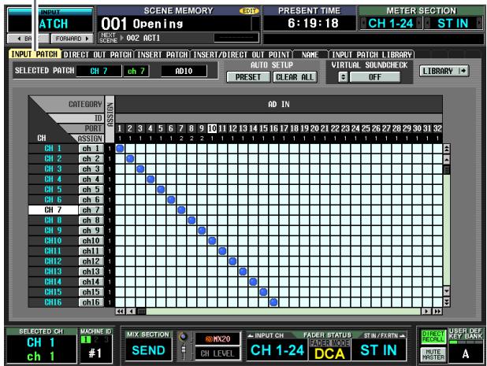Screen dimensions: 487x366
Task: Click the ch 1 name button
Action: (x=91, y=149)
